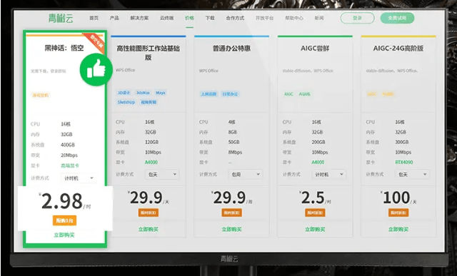The height and width of the screenshot is (276, 457).
Task: Click the 日常办公 tag
Action: tap(230, 93)
